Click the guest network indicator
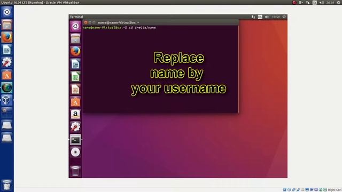This screenshot has width=342, height=192. [253, 17]
